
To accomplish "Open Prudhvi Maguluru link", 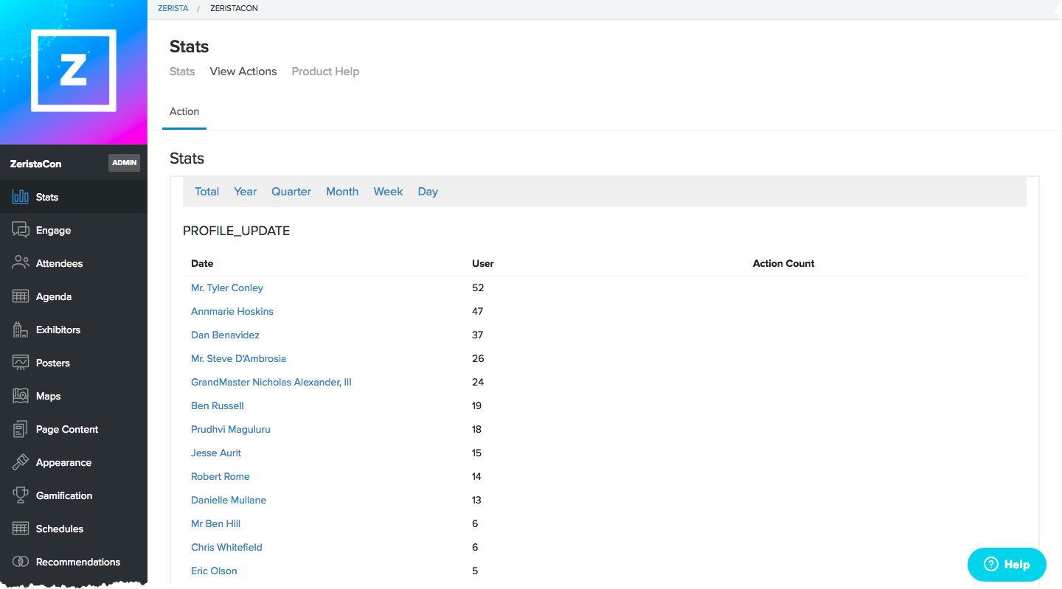I will [231, 429].
